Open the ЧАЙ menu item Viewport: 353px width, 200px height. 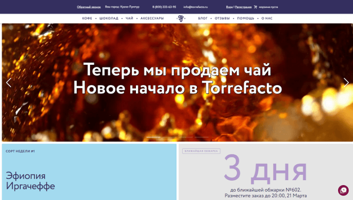(x=130, y=18)
